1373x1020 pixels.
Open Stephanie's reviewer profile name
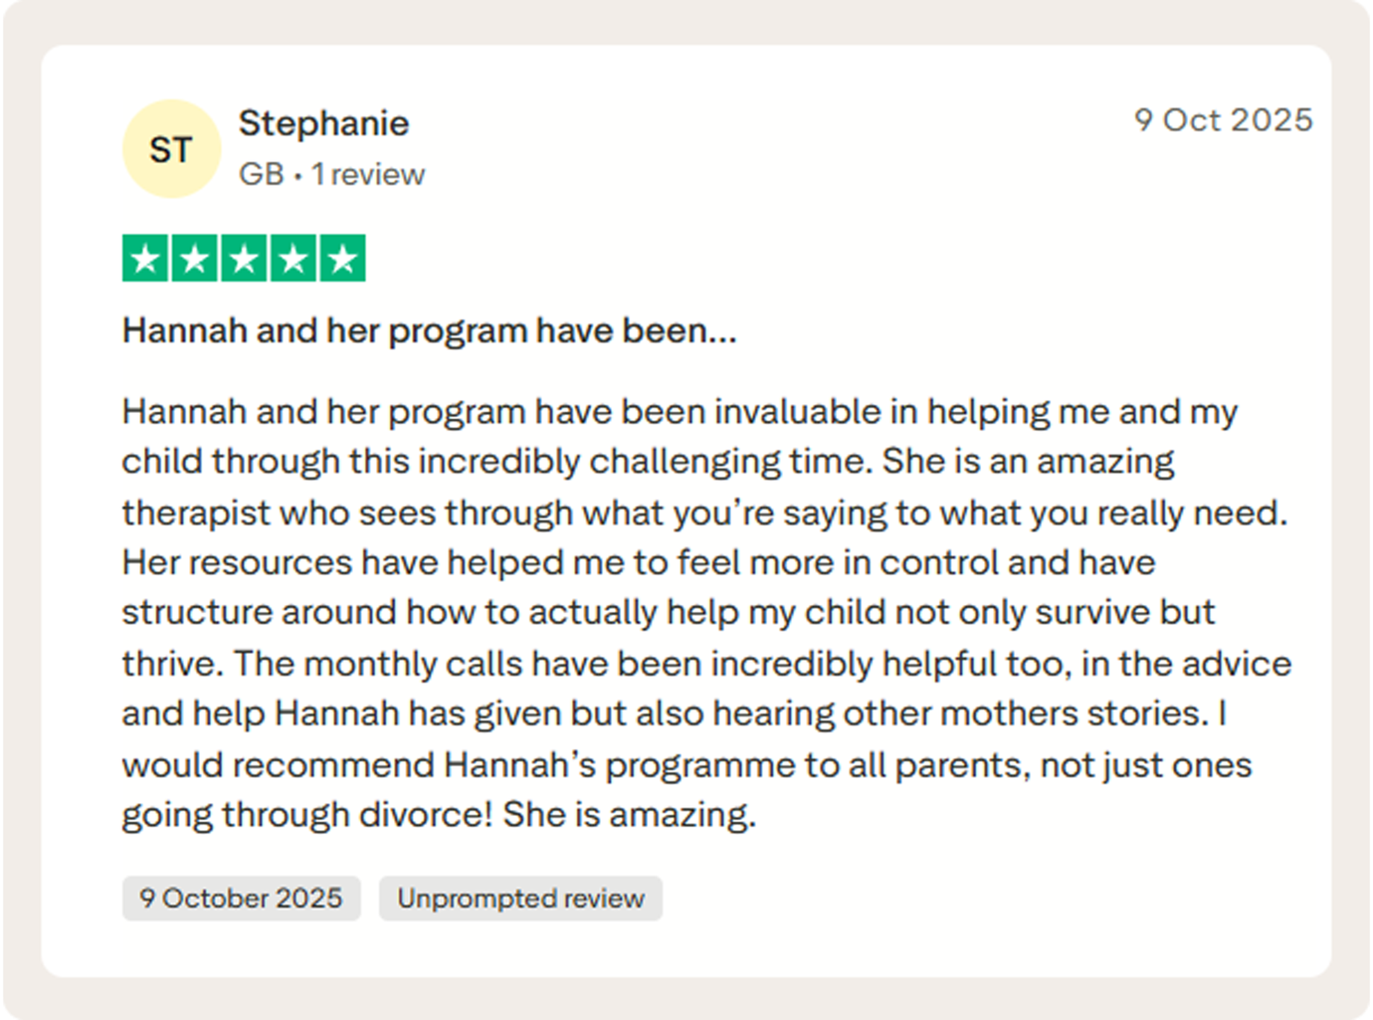[x=324, y=123]
